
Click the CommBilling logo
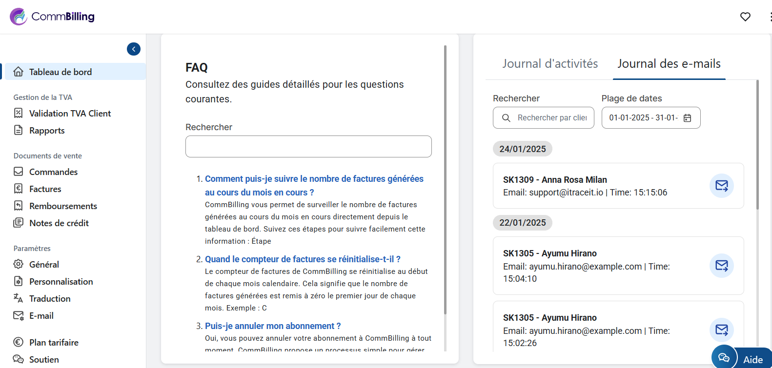(52, 17)
